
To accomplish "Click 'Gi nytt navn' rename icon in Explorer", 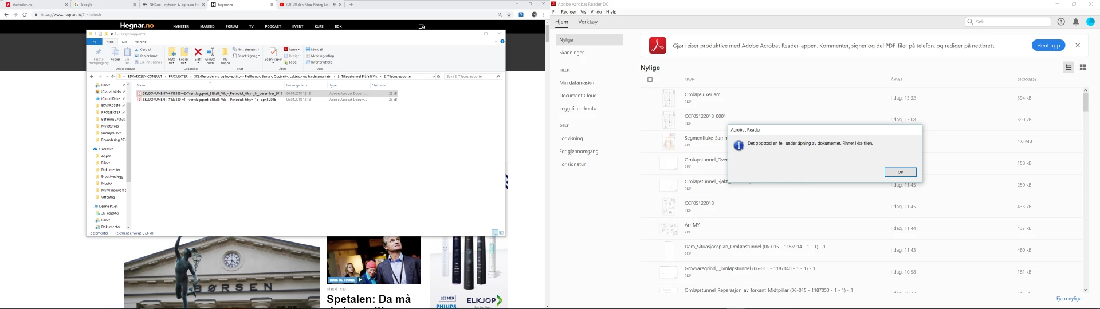I will coord(210,56).
